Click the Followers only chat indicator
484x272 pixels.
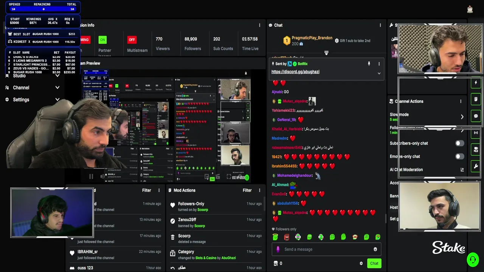coord(284,229)
